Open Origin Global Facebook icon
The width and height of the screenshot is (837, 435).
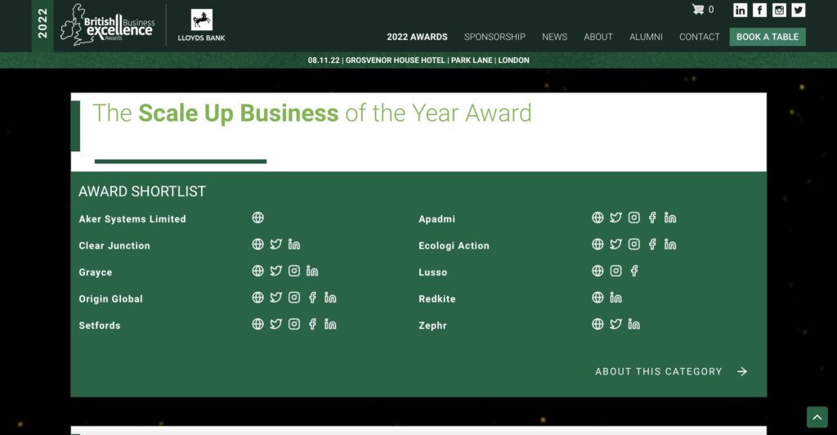[312, 298]
